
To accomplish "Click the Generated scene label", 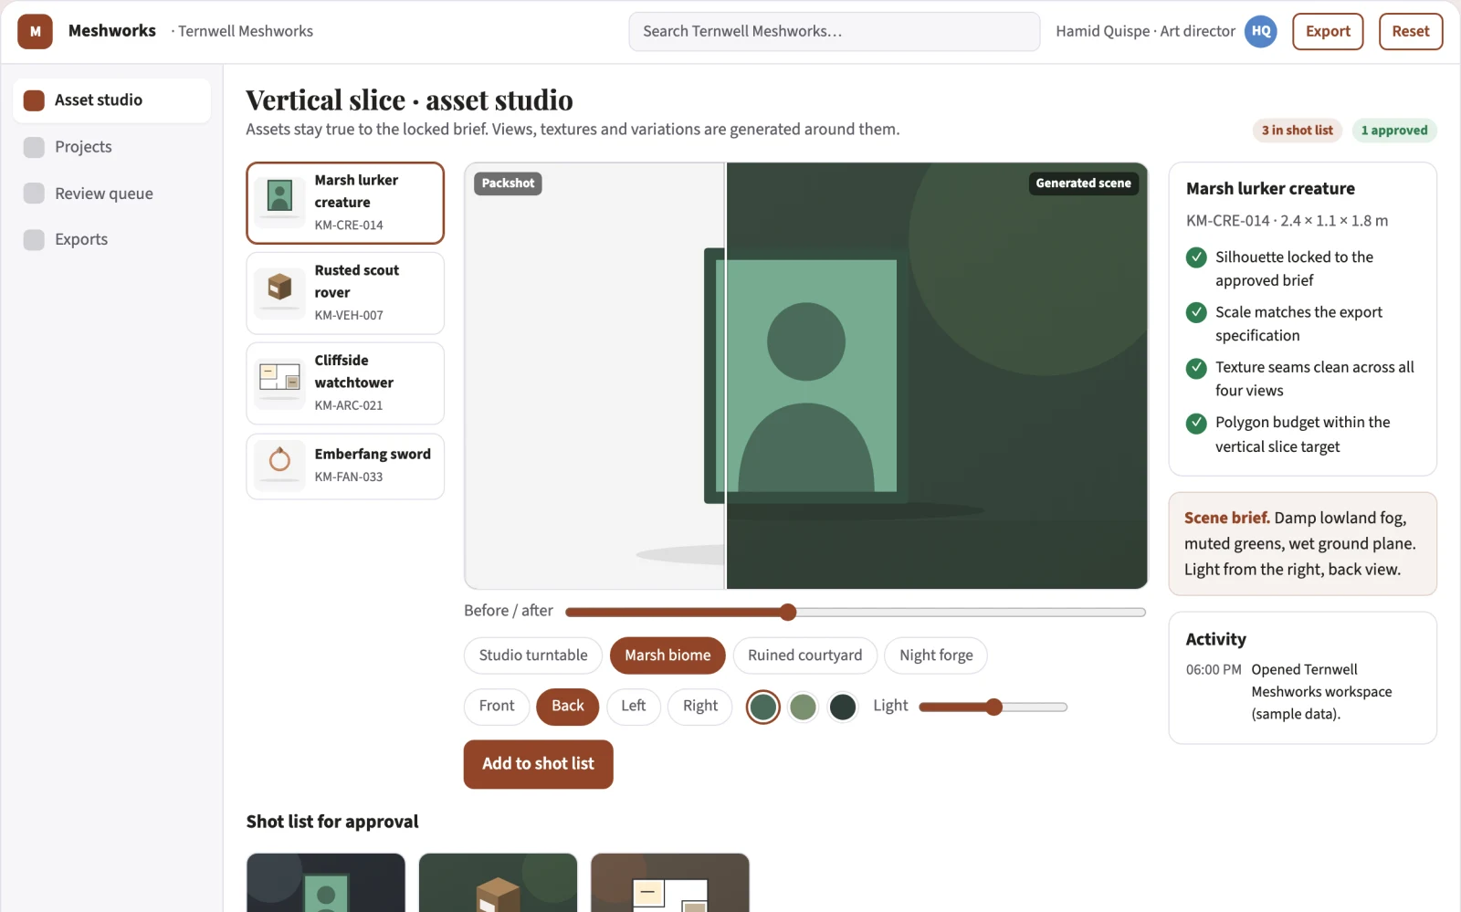I will pos(1083,183).
